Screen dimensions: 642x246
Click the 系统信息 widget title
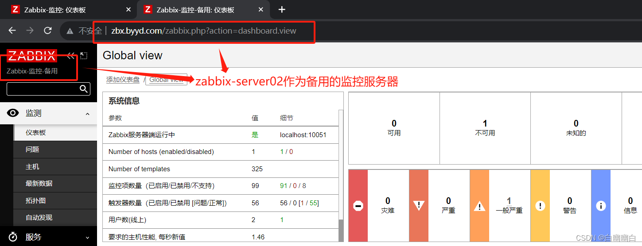[x=124, y=101]
